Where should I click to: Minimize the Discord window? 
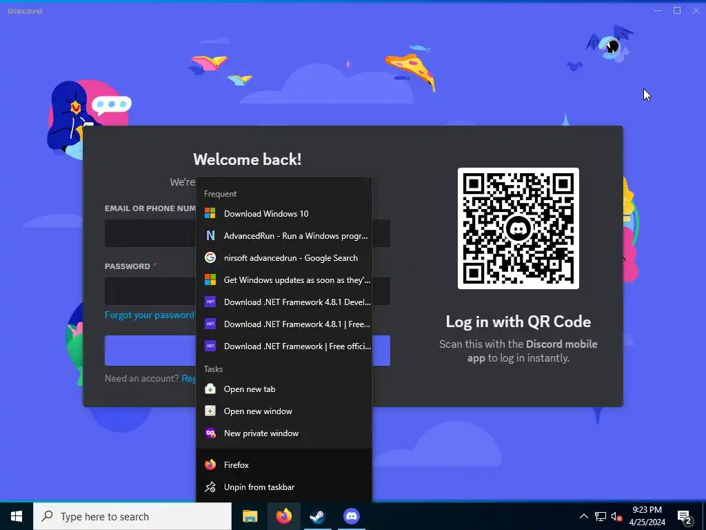pyautogui.click(x=658, y=10)
